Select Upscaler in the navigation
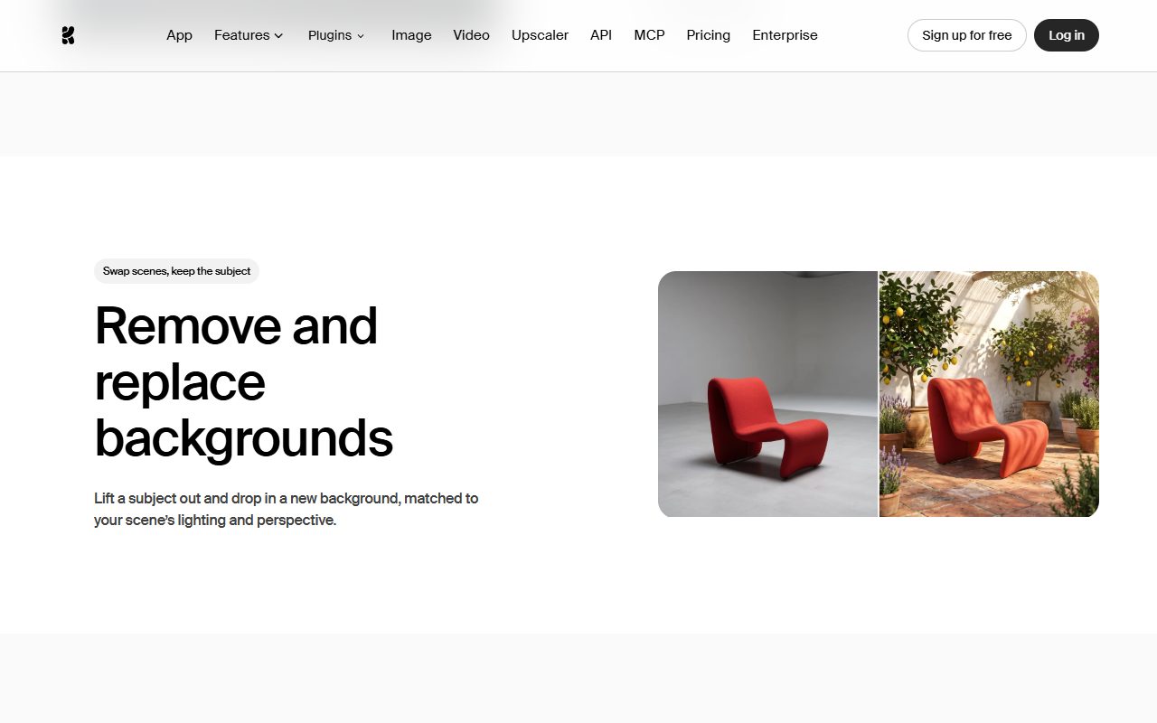This screenshot has width=1157, height=723. tap(540, 35)
